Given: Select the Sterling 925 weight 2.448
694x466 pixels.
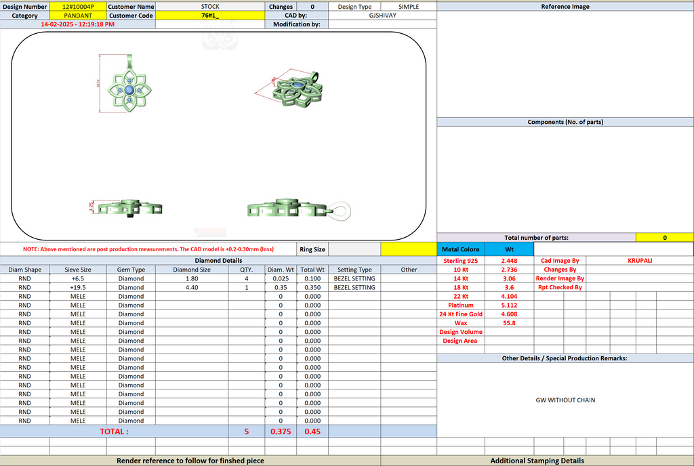Looking at the screenshot, I should (509, 261).
